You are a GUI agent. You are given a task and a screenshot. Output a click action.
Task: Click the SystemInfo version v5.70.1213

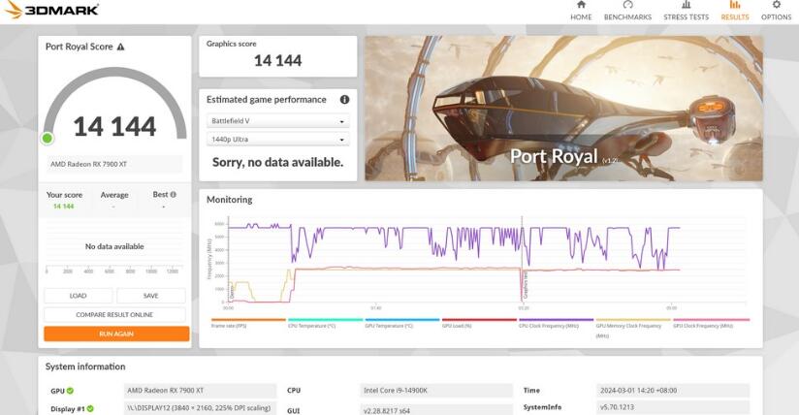(x=673, y=407)
